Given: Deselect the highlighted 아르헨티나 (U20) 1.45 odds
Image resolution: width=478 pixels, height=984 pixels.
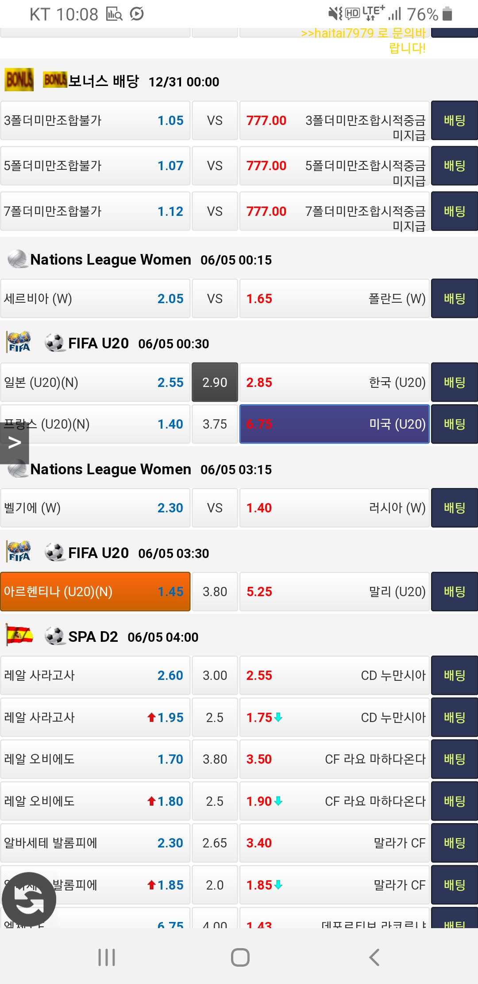Looking at the screenshot, I should click(95, 592).
